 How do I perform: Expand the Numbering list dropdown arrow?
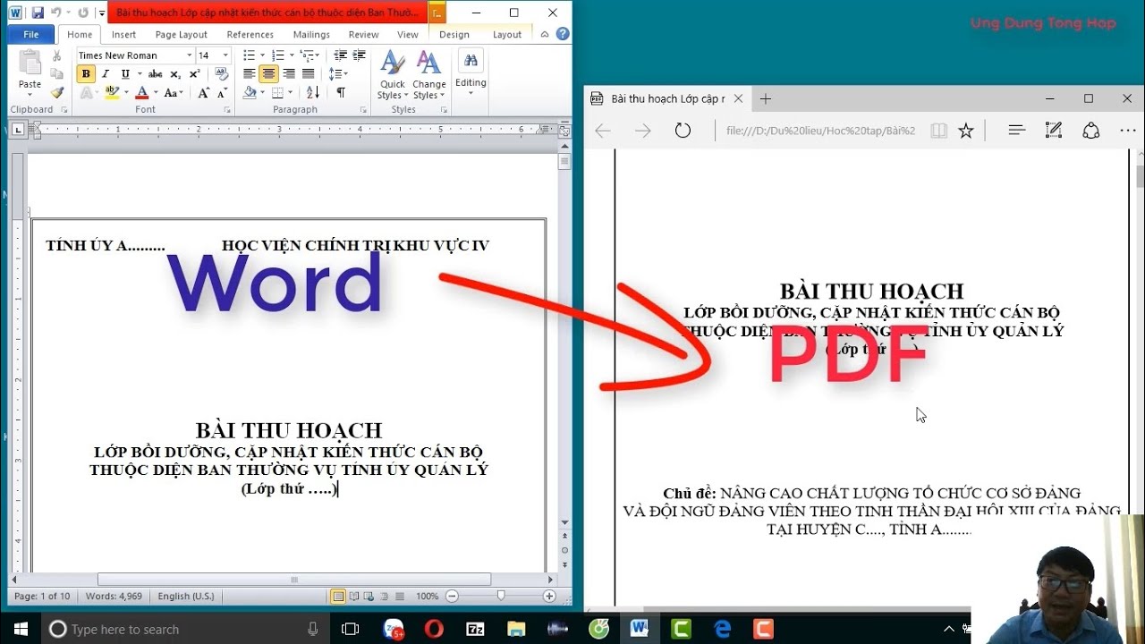pos(292,55)
